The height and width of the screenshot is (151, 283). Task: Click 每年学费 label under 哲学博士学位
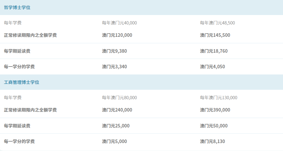click(x=13, y=23)
